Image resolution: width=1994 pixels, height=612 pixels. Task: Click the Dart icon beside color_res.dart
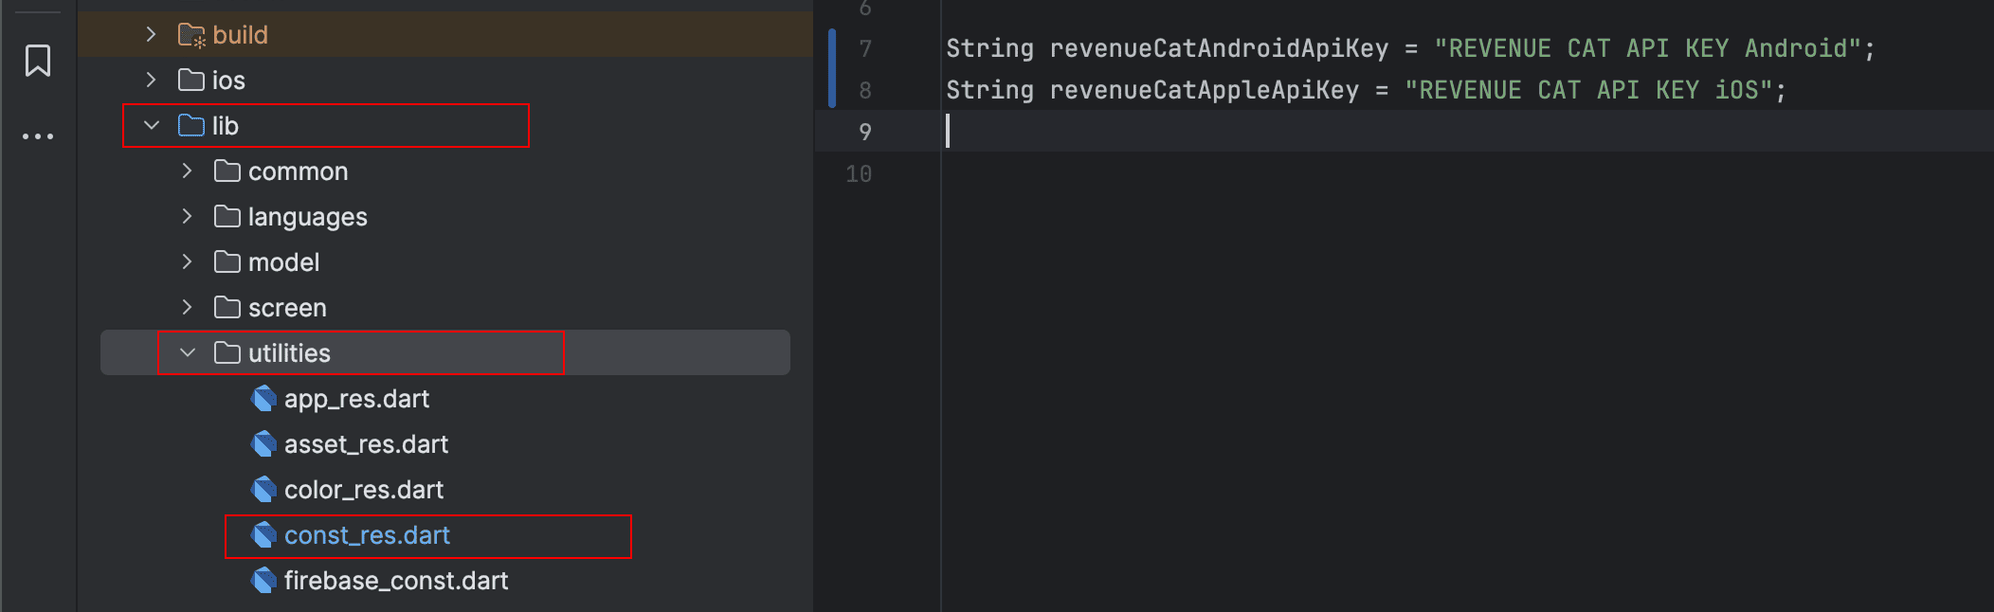coord(263,490)
